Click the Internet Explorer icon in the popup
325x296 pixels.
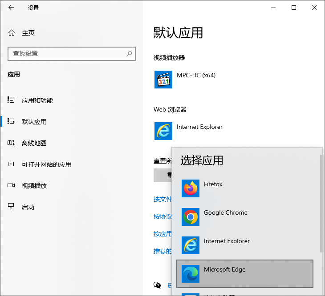191,245
